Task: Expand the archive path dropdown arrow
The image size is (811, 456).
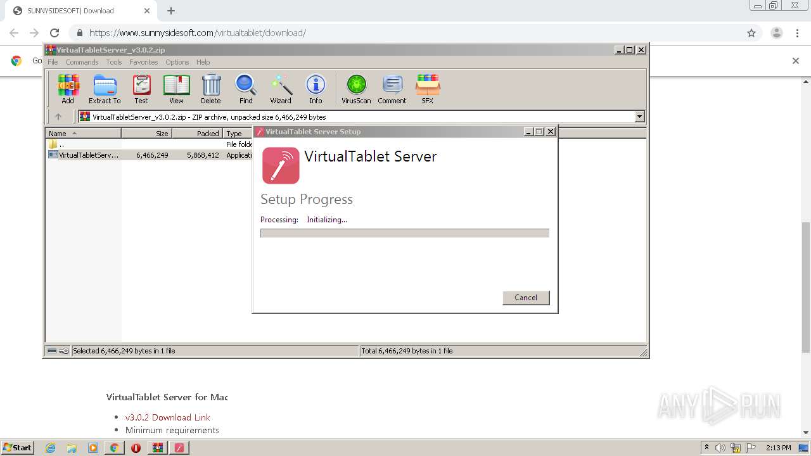Action: 639,117
